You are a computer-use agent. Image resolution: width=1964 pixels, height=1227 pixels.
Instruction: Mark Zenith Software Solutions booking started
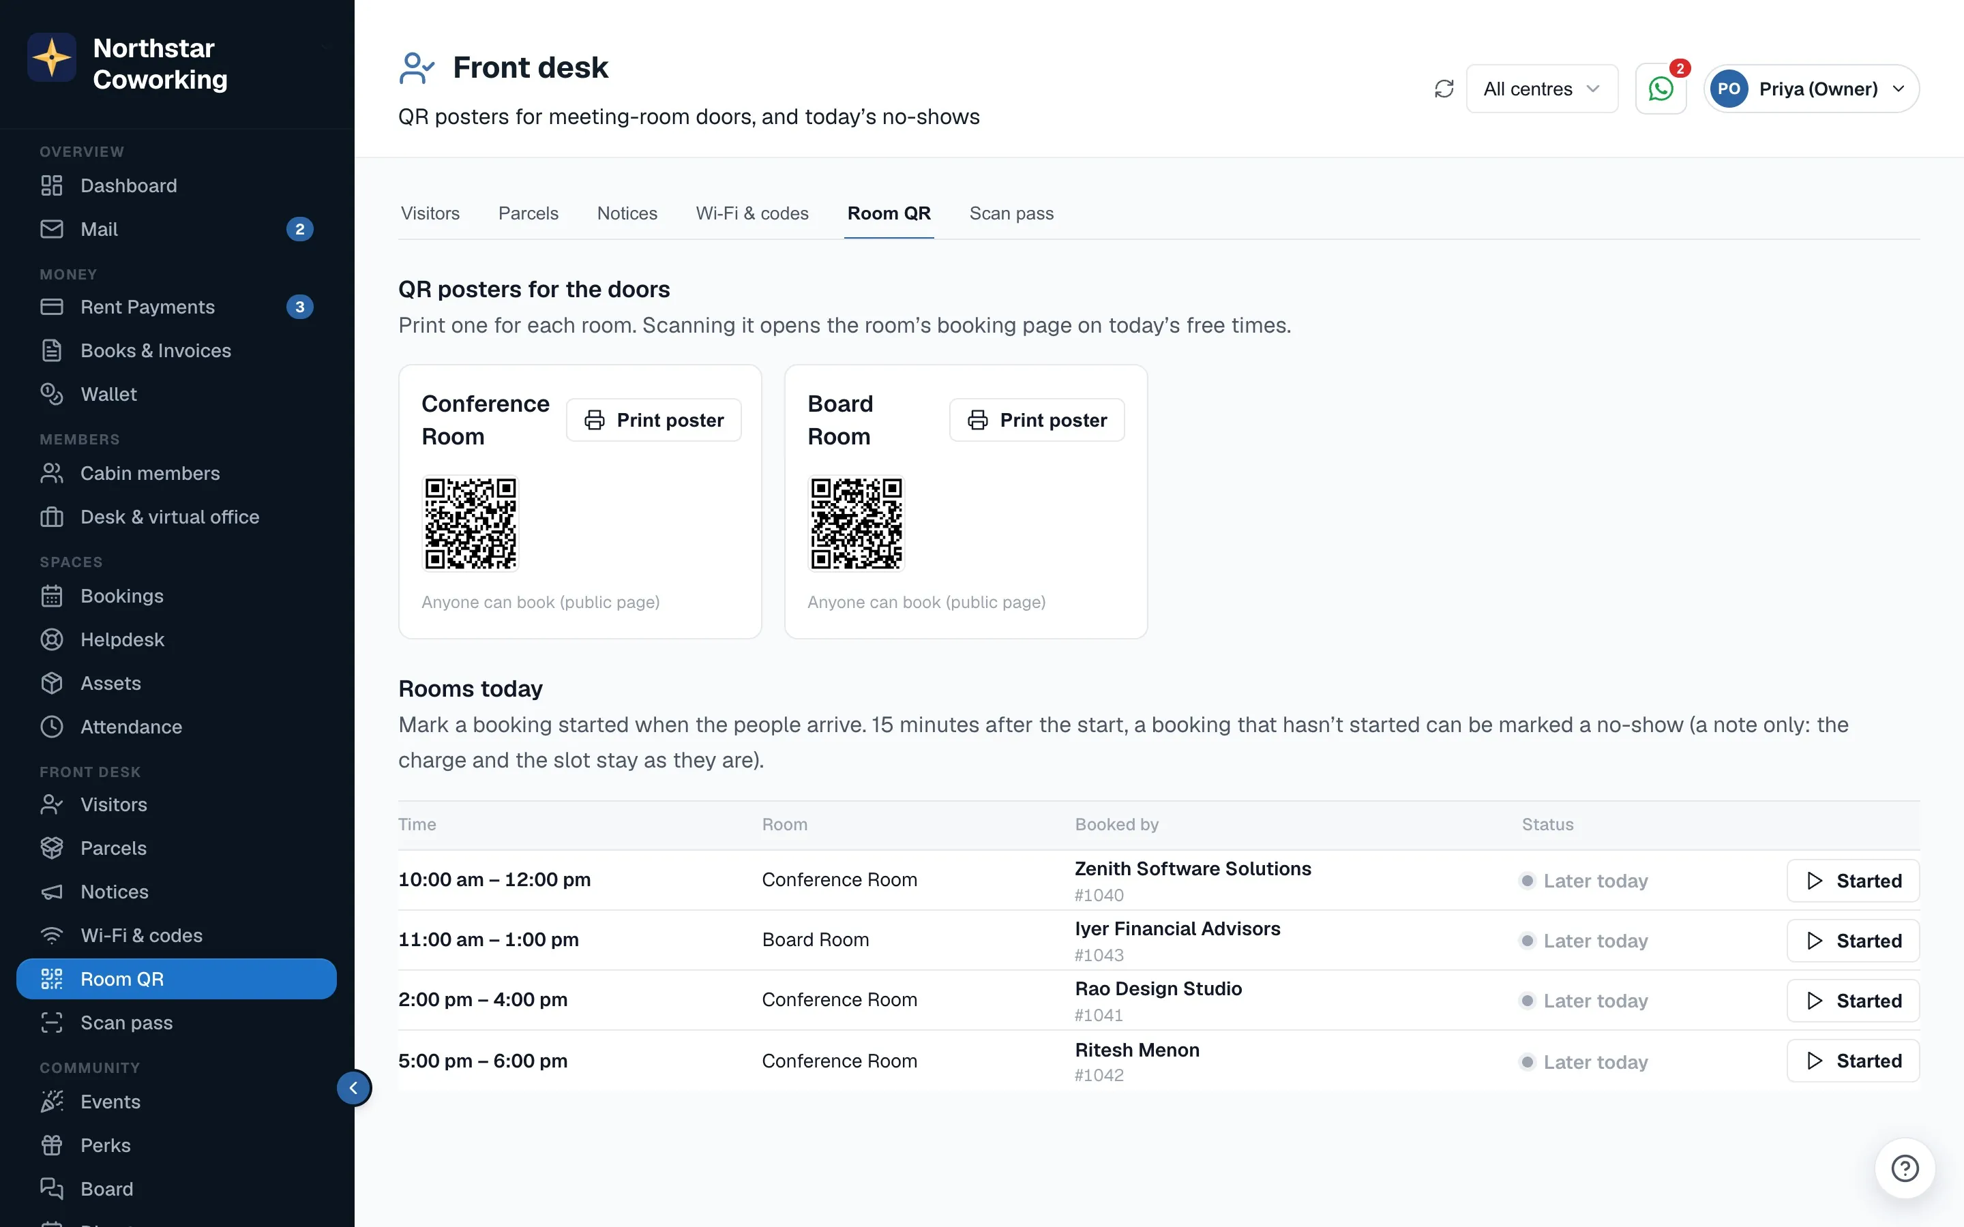pyautogui.click(x=1853, y=881)
